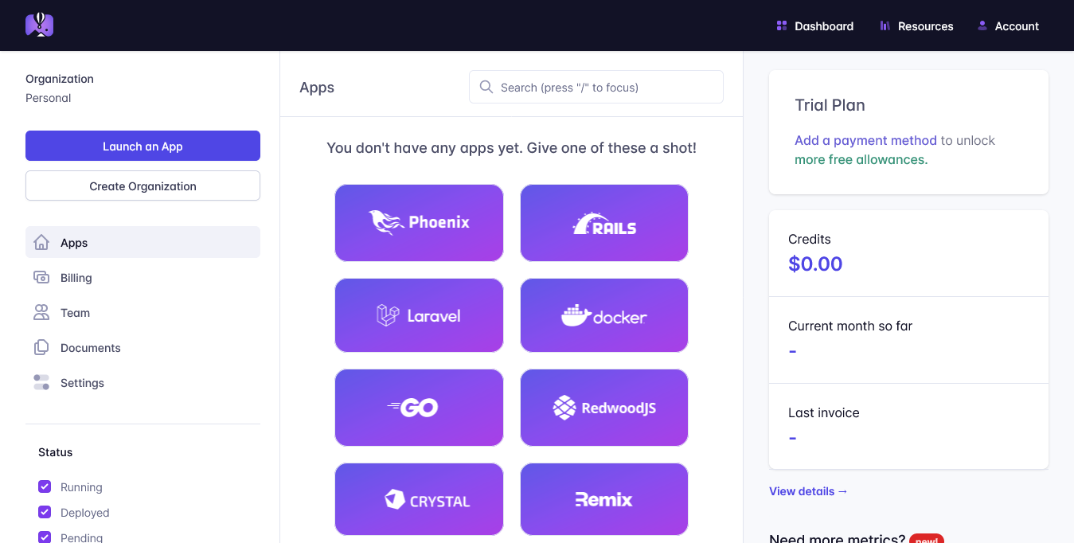1074x543 pixels.
Task: Click the Dashboard grid icon
Action: [x=782, y=26]
